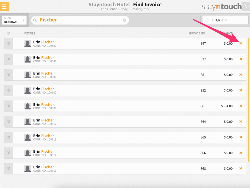250x188 pixels.
Task: Click the orange vertical scrollbar
Action: 249,100
